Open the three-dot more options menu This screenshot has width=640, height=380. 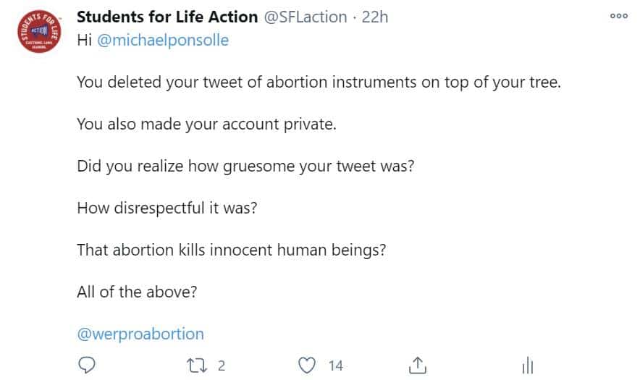619,16
